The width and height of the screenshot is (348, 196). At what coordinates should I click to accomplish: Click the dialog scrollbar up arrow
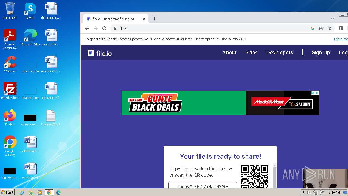coord(275,166)
